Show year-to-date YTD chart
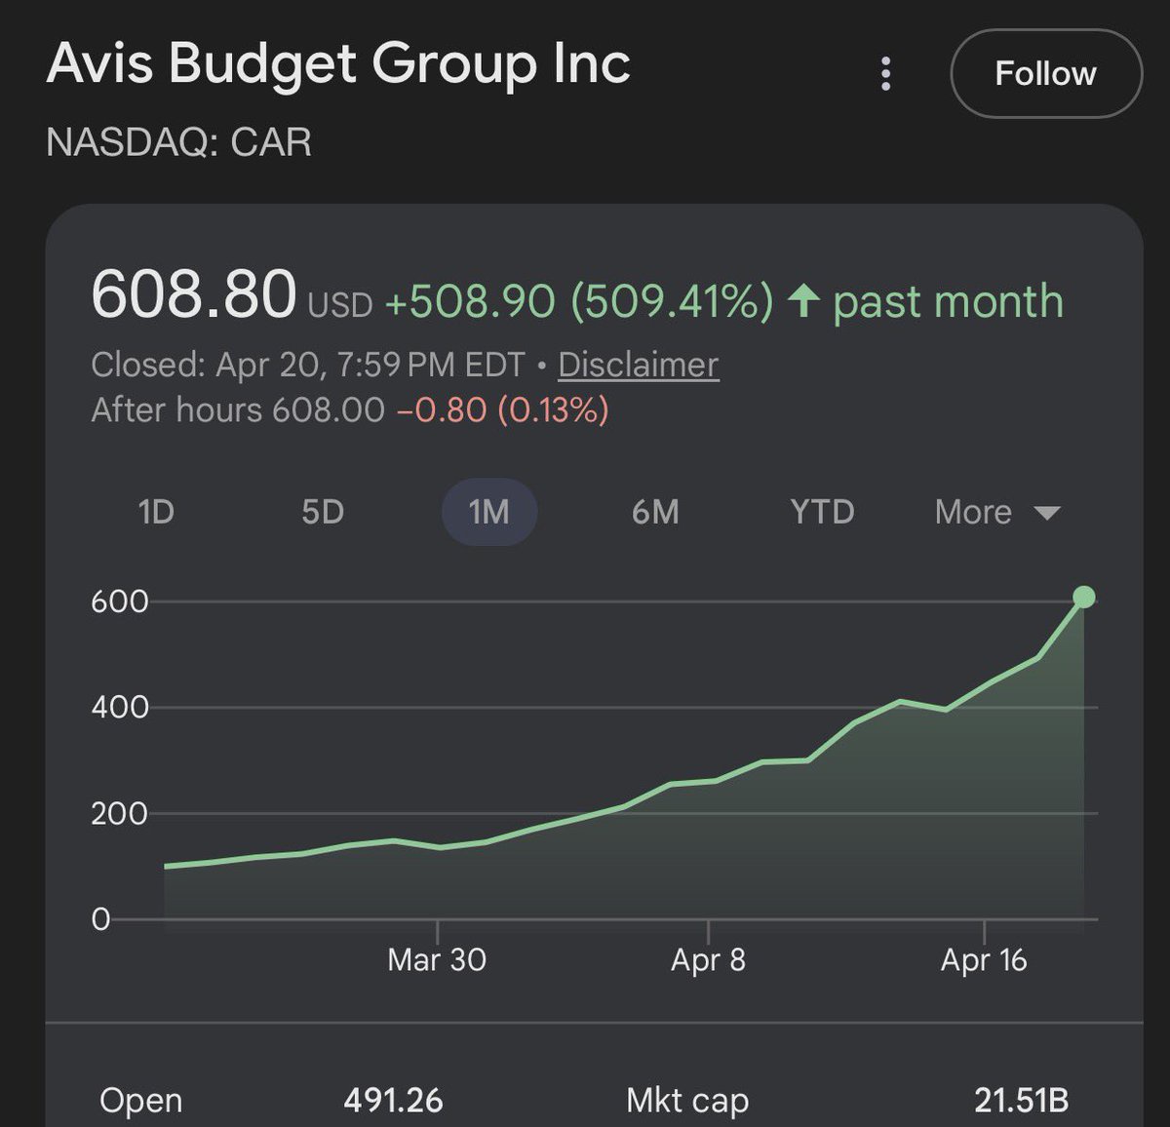The image size is (1170, 1127). (x=822, y=512)
